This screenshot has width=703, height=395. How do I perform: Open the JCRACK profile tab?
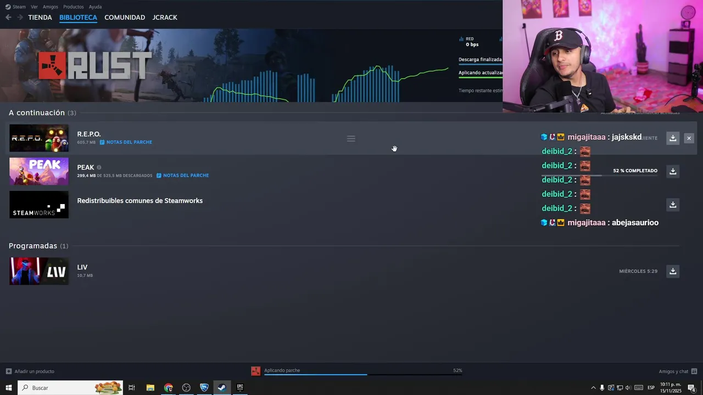165,18
